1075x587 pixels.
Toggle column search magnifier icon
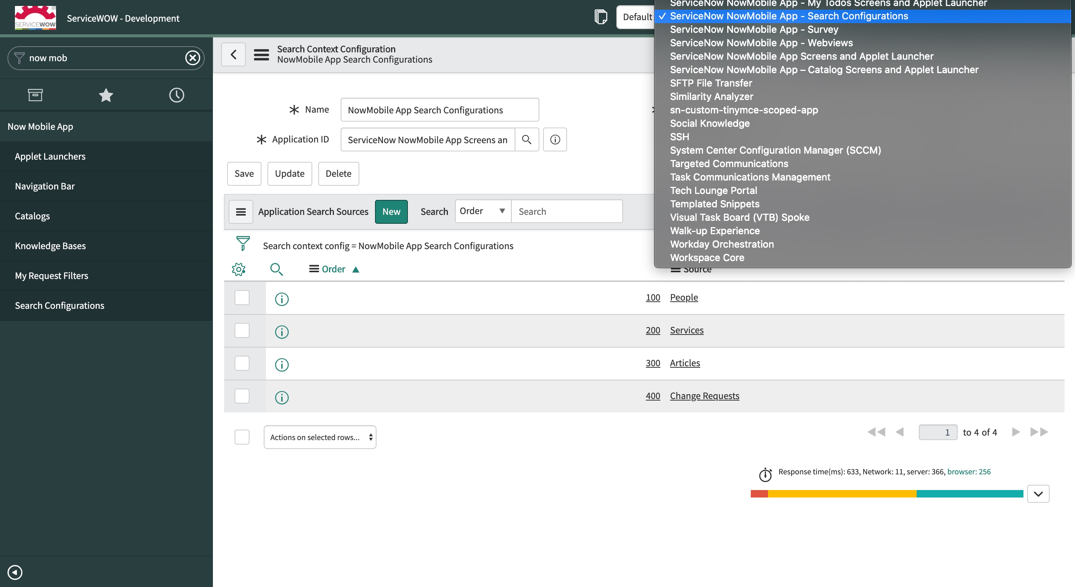click(x=276, y=269)
